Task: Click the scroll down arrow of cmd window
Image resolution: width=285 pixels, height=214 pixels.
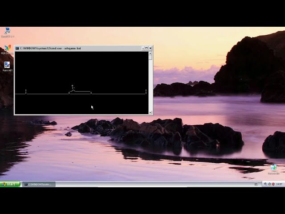Action: click(151, 112)
